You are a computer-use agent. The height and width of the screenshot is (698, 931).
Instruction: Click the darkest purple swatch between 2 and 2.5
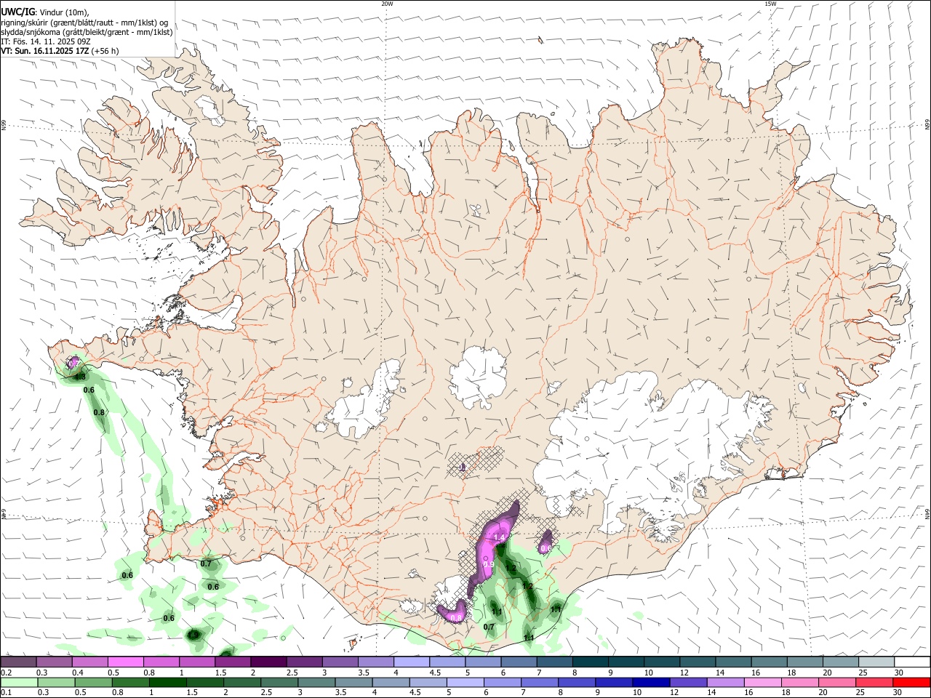click(x=268, y=662)
